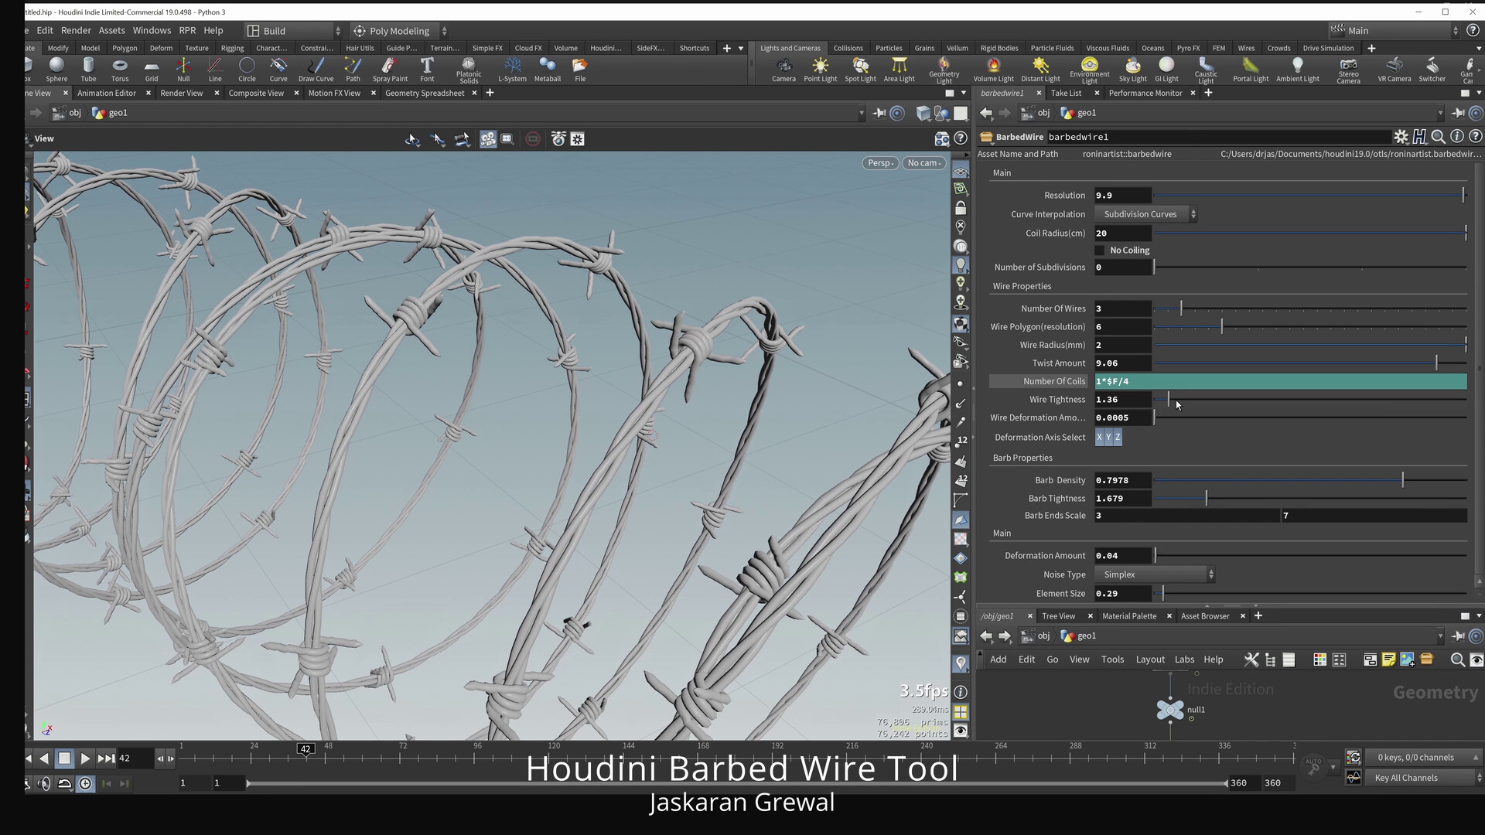Switch to the Take List tab
1485x835 pixels.
click(x=1065, y=93)
